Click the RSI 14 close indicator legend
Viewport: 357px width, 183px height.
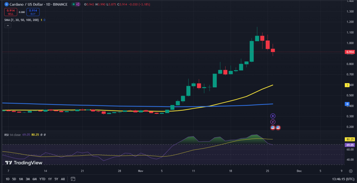click(13, 134)
